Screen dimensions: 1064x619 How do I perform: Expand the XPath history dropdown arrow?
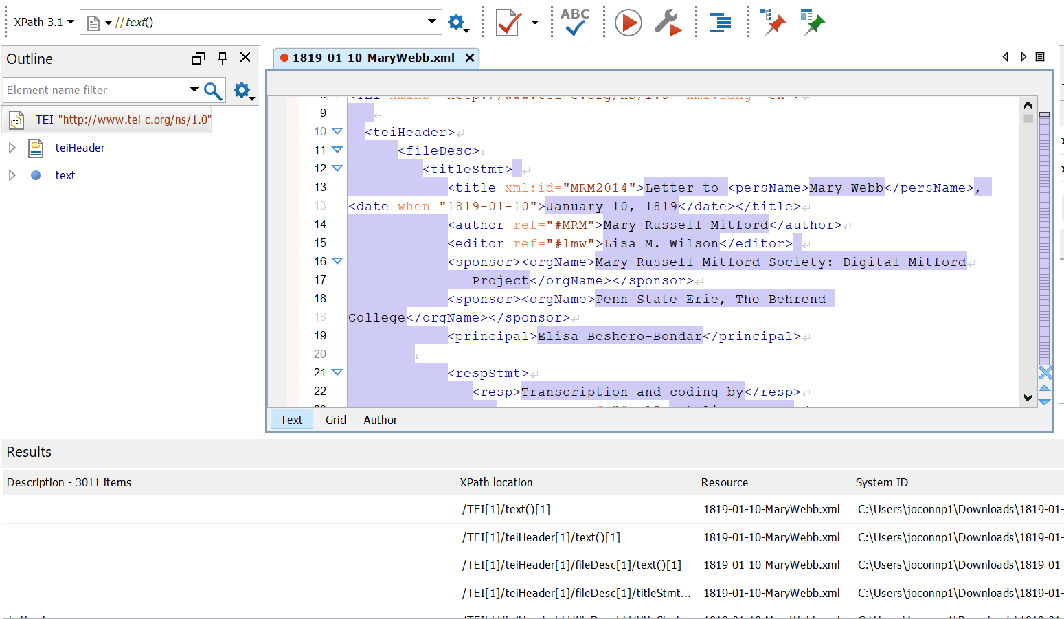(432, 22)
